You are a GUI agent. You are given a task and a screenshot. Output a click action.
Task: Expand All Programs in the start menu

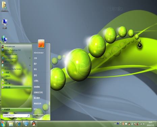coord(17,109)
